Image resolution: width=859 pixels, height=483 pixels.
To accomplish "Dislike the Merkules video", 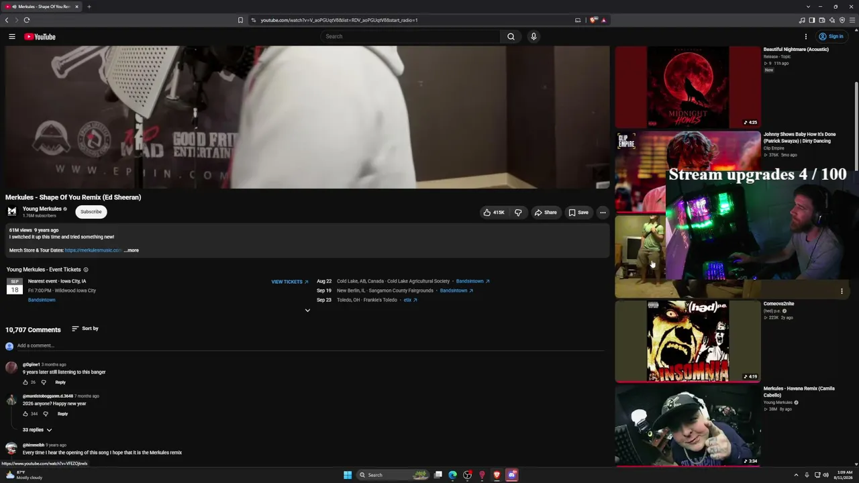I will coord(518,213).
